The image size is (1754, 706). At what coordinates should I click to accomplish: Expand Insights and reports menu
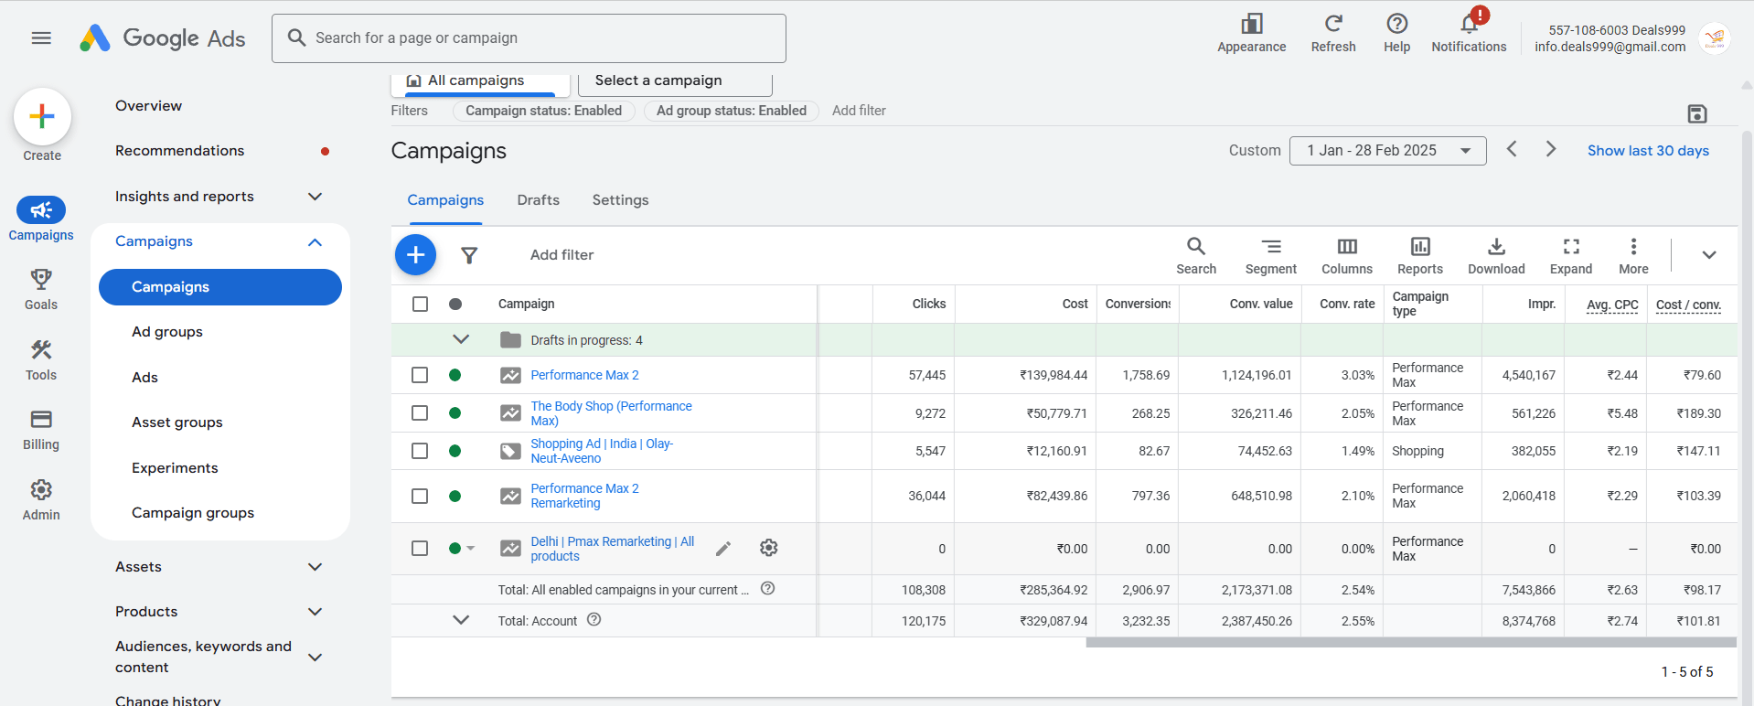tap(315, 197)
